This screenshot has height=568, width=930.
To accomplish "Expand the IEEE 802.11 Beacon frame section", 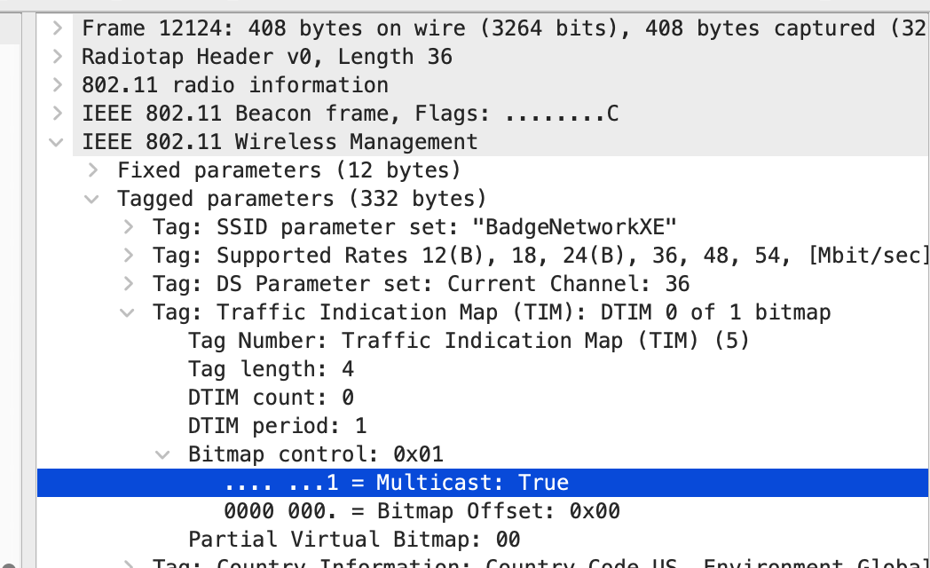I will point(57,114).
